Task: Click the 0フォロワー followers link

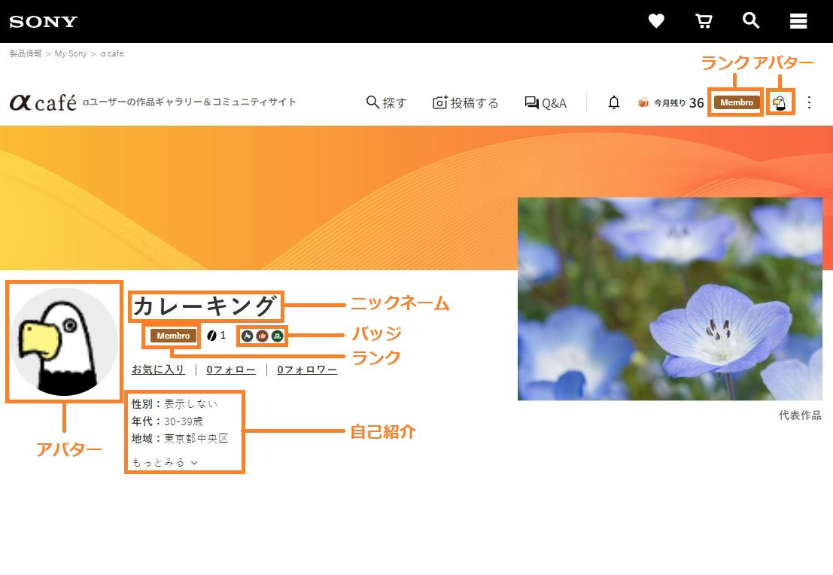Action: tap(307, 370)
